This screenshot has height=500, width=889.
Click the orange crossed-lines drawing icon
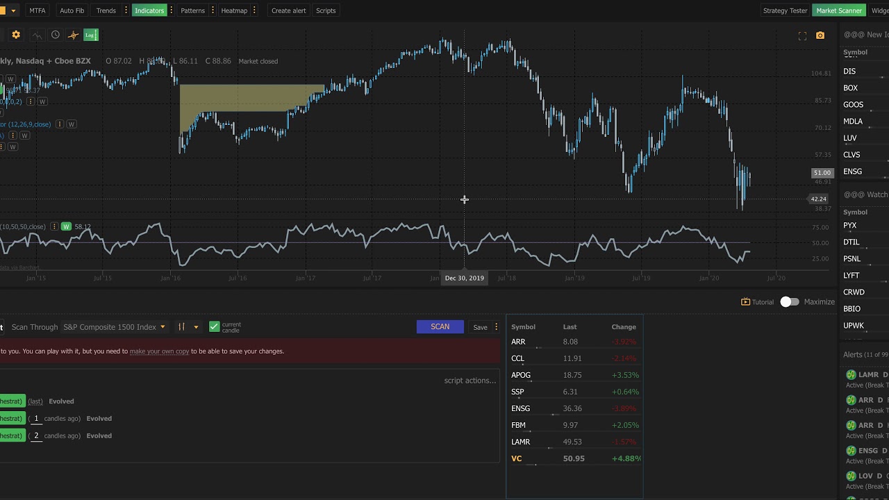pos(73,35)
